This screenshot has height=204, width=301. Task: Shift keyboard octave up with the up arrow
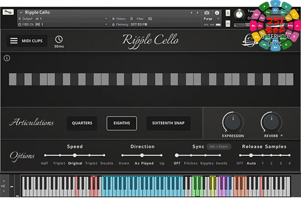(4, 181)
